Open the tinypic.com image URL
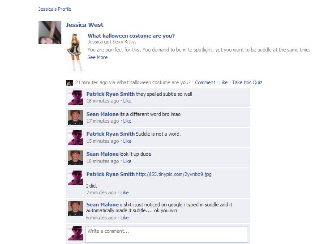The height and width of the screenshot is (244, 330). (174, 174)
